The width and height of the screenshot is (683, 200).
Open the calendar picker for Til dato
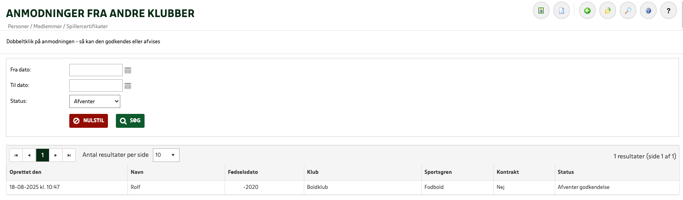pyautogui.click(x=128, y=86)
